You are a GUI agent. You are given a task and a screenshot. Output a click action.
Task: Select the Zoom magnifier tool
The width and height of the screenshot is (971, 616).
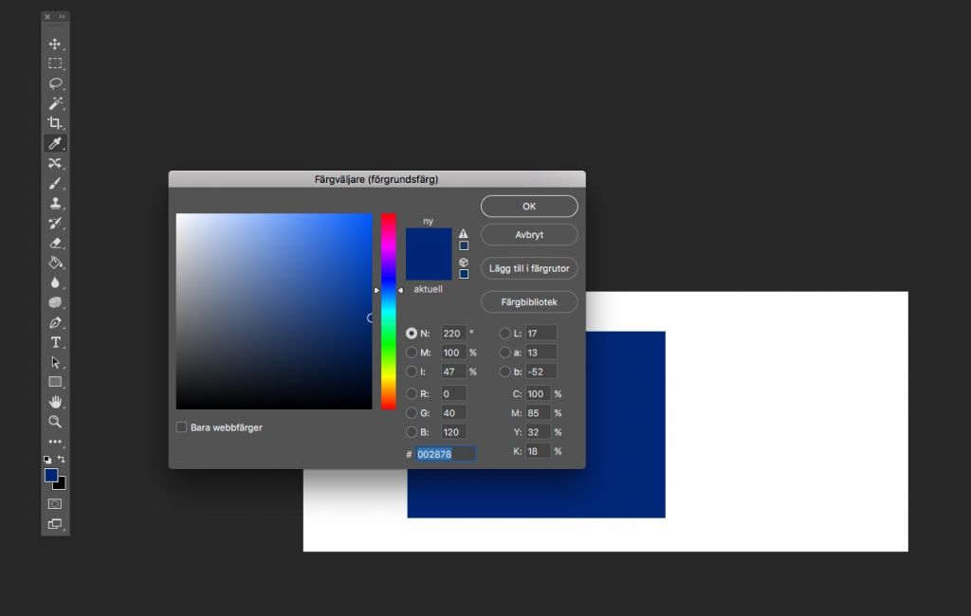pyautogui.click(x=55, y=422)
